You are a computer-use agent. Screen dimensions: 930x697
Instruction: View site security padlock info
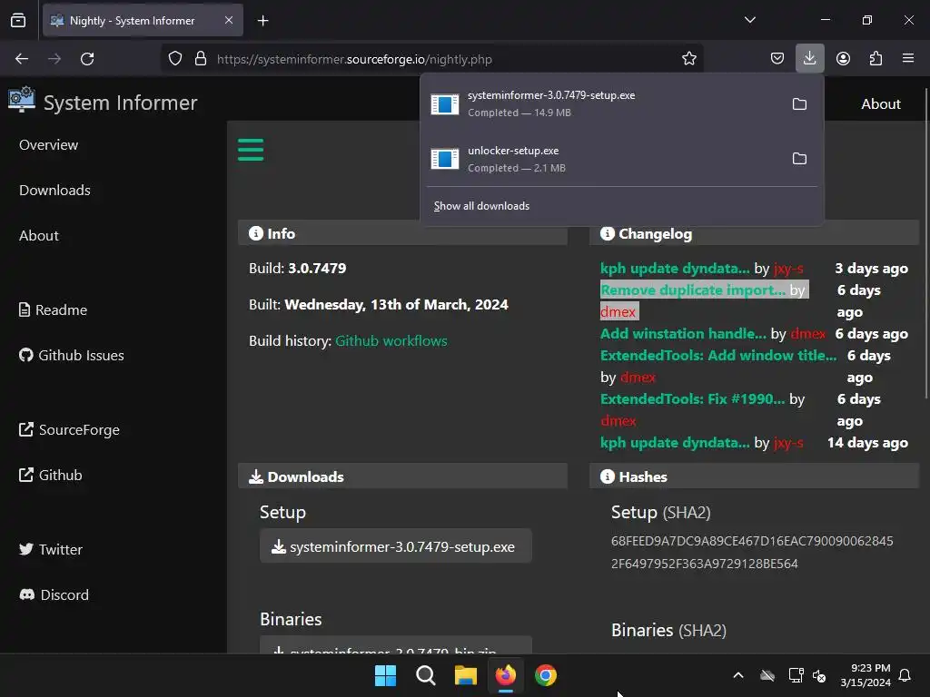[201, 59]
